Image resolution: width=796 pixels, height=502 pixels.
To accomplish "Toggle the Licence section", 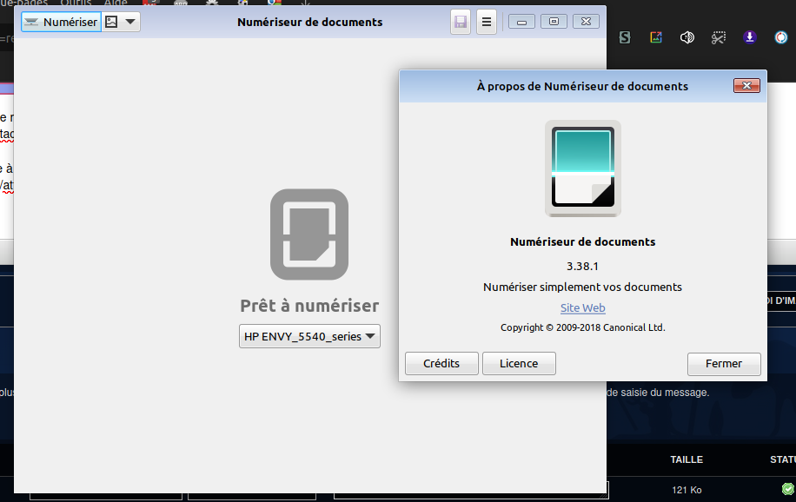I will tap(518, 363).
